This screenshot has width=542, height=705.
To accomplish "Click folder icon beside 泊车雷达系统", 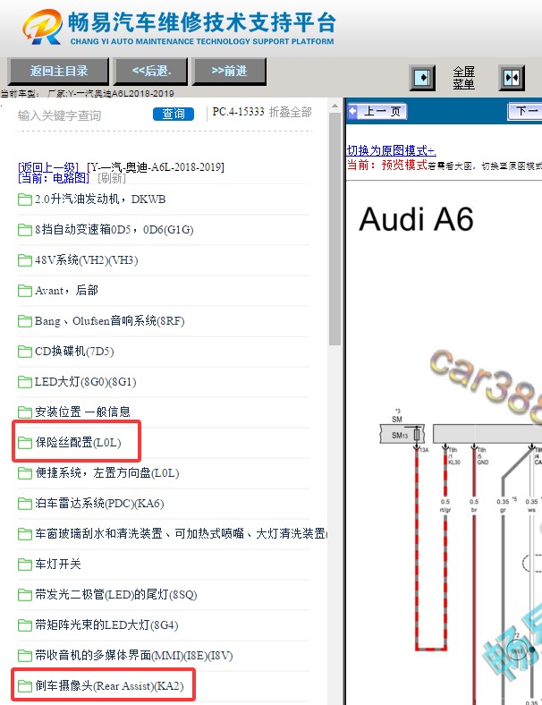I will click(25, 504).
